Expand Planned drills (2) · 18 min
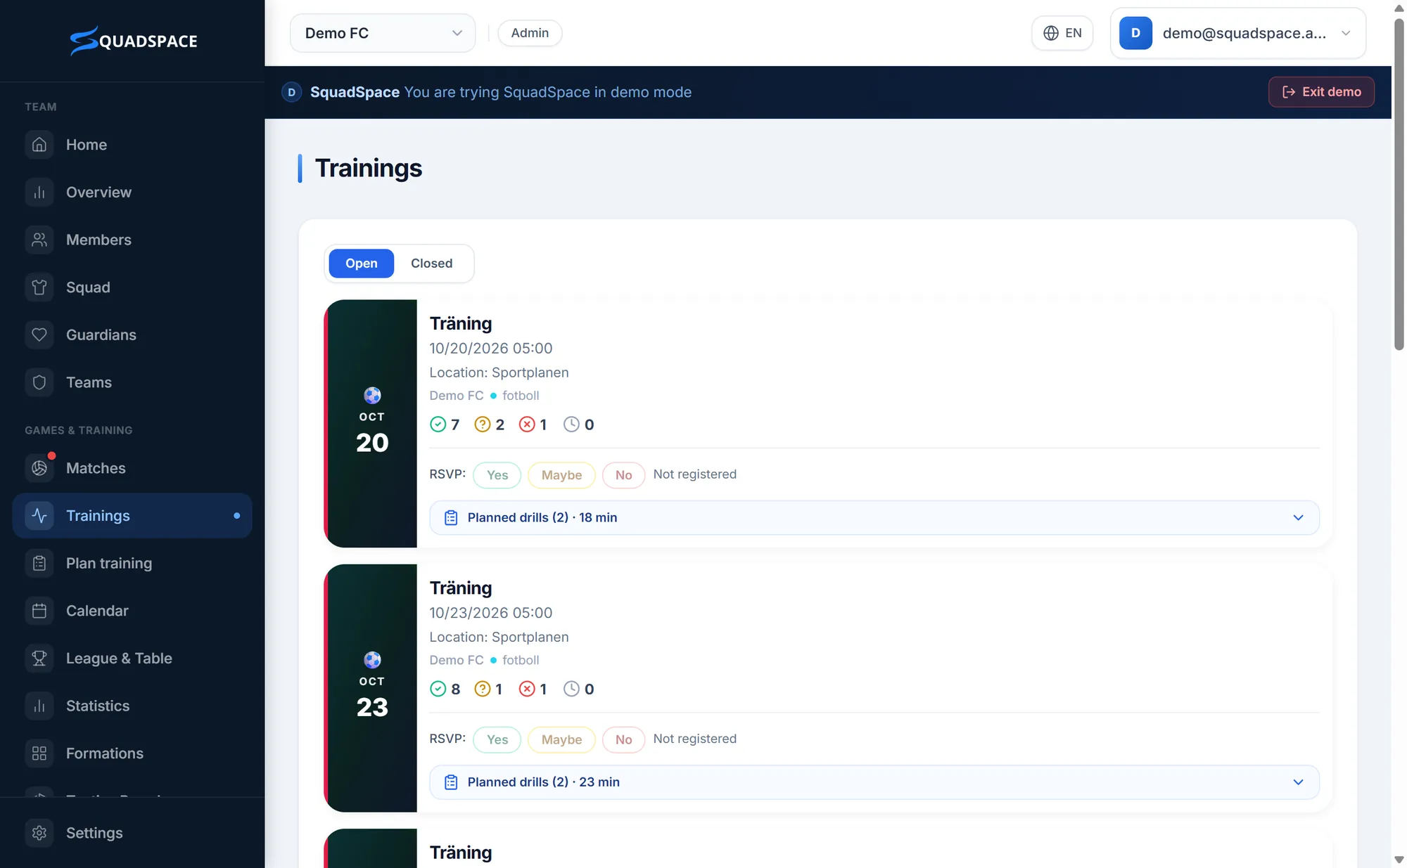Screen dimensions: 1407x868 pyautogui.click(x=874, y=518)
